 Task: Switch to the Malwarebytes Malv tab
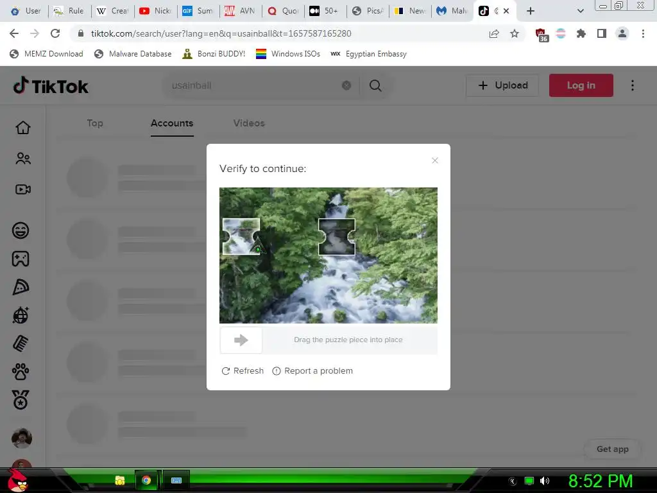pyautogui.click(x=452, y=11)
